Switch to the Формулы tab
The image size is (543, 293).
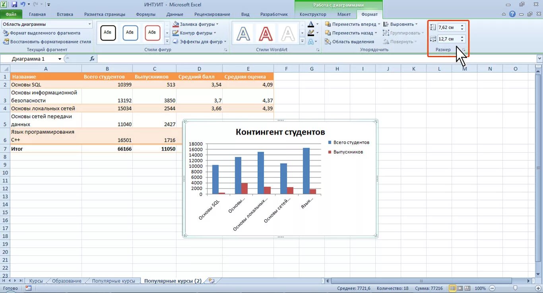[x=146, y=14]
